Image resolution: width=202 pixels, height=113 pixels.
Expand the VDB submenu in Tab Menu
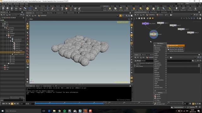160,84
